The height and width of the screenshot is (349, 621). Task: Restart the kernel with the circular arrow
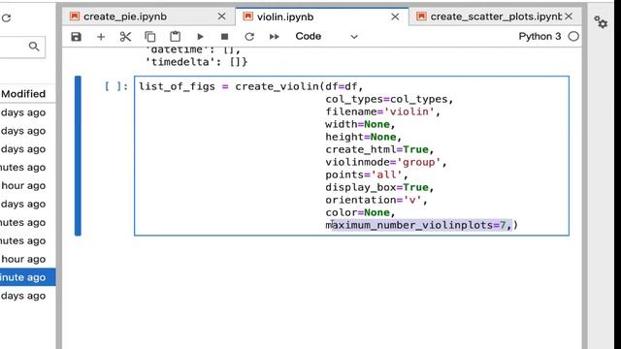pyautogui.click(x=249, y=37)
